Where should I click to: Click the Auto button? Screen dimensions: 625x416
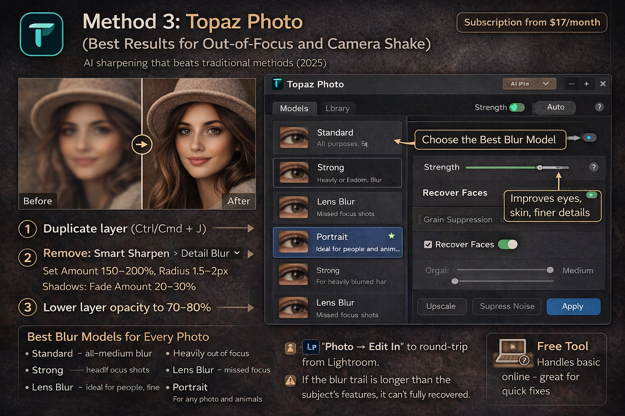(555, 107)
